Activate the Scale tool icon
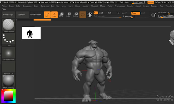The height and width of the screenshot is (104, 174). click(68, 14)
